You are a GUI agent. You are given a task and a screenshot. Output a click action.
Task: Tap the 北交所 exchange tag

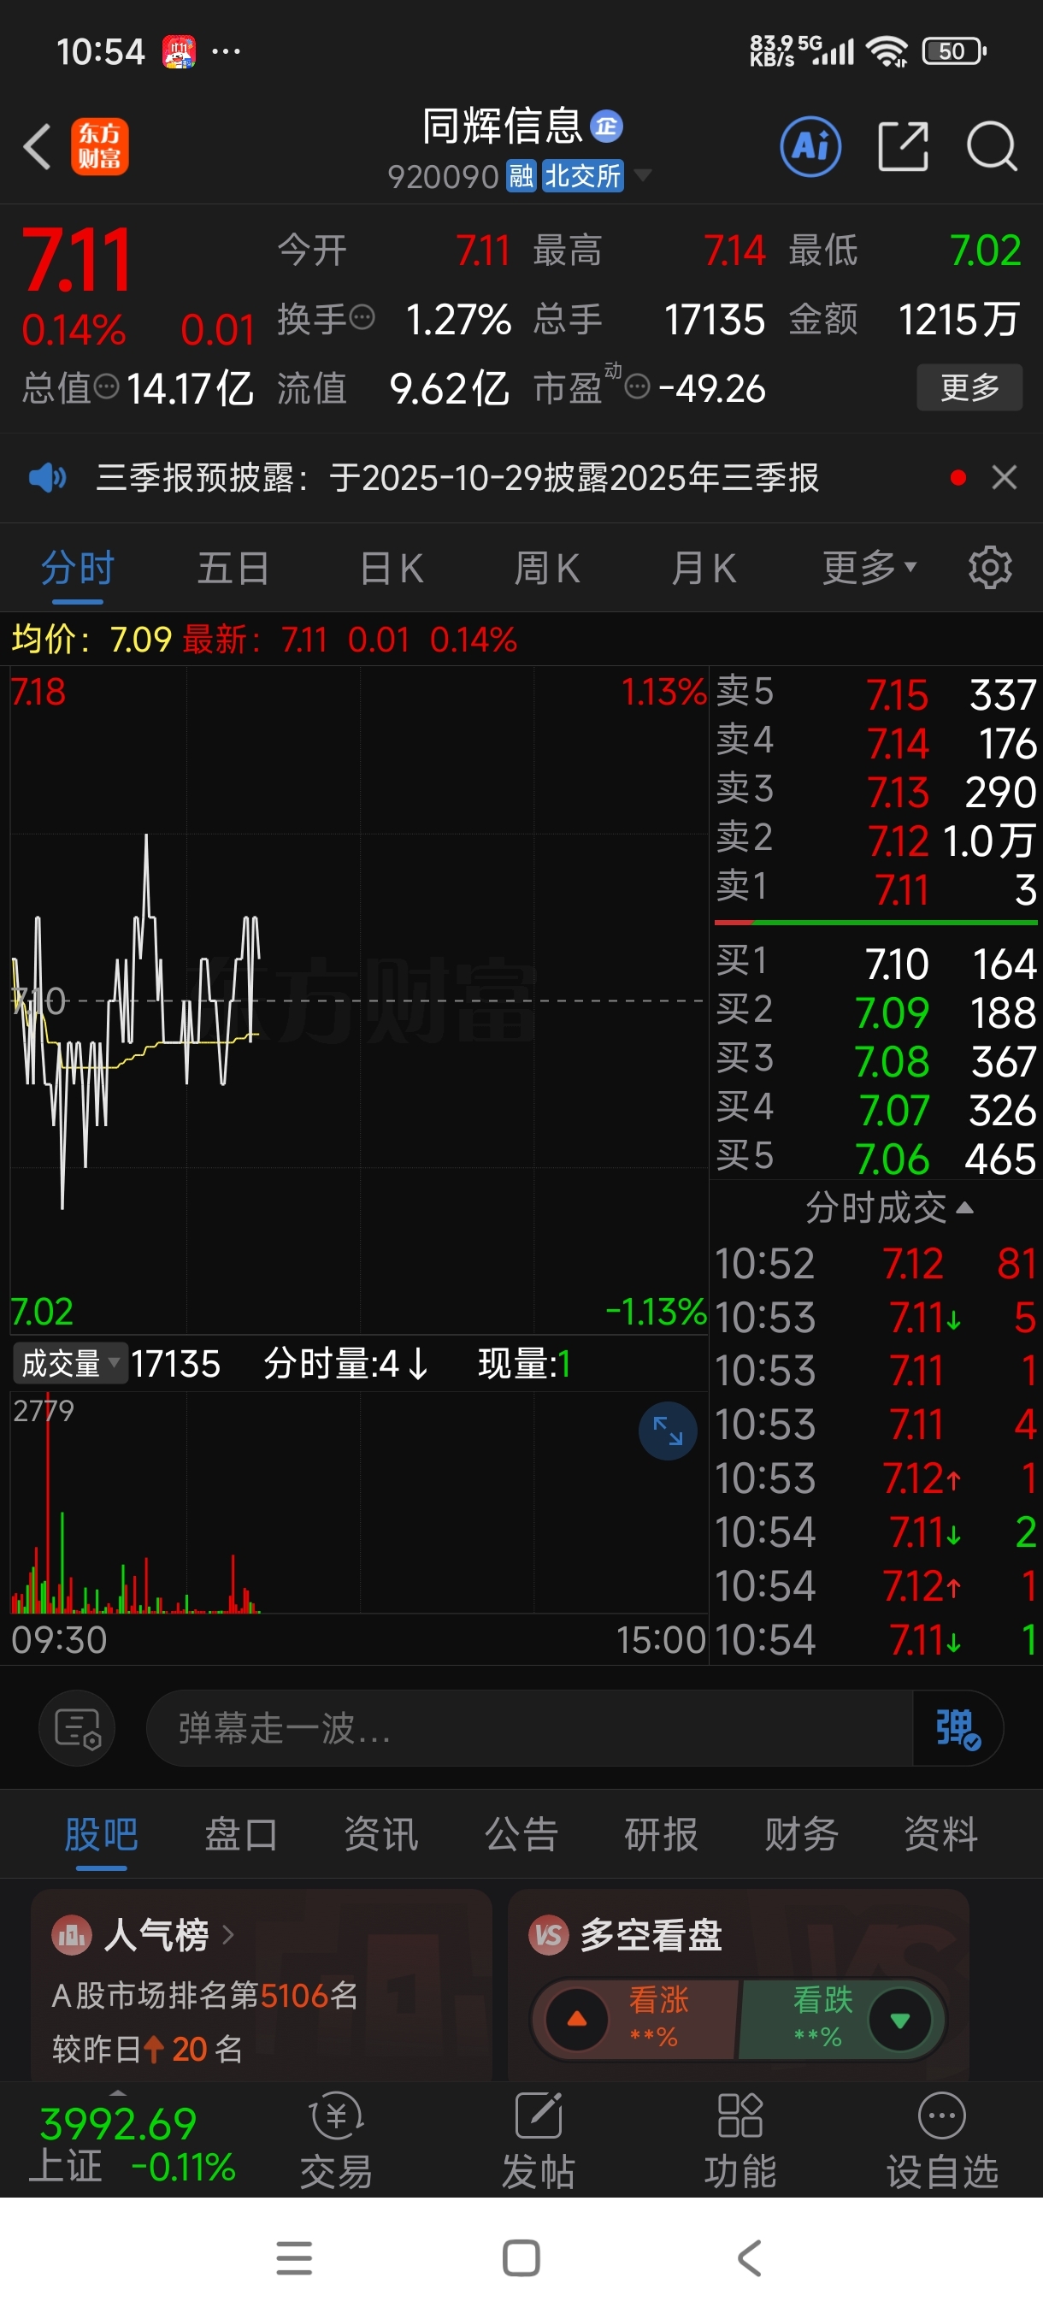coord(583,176)
